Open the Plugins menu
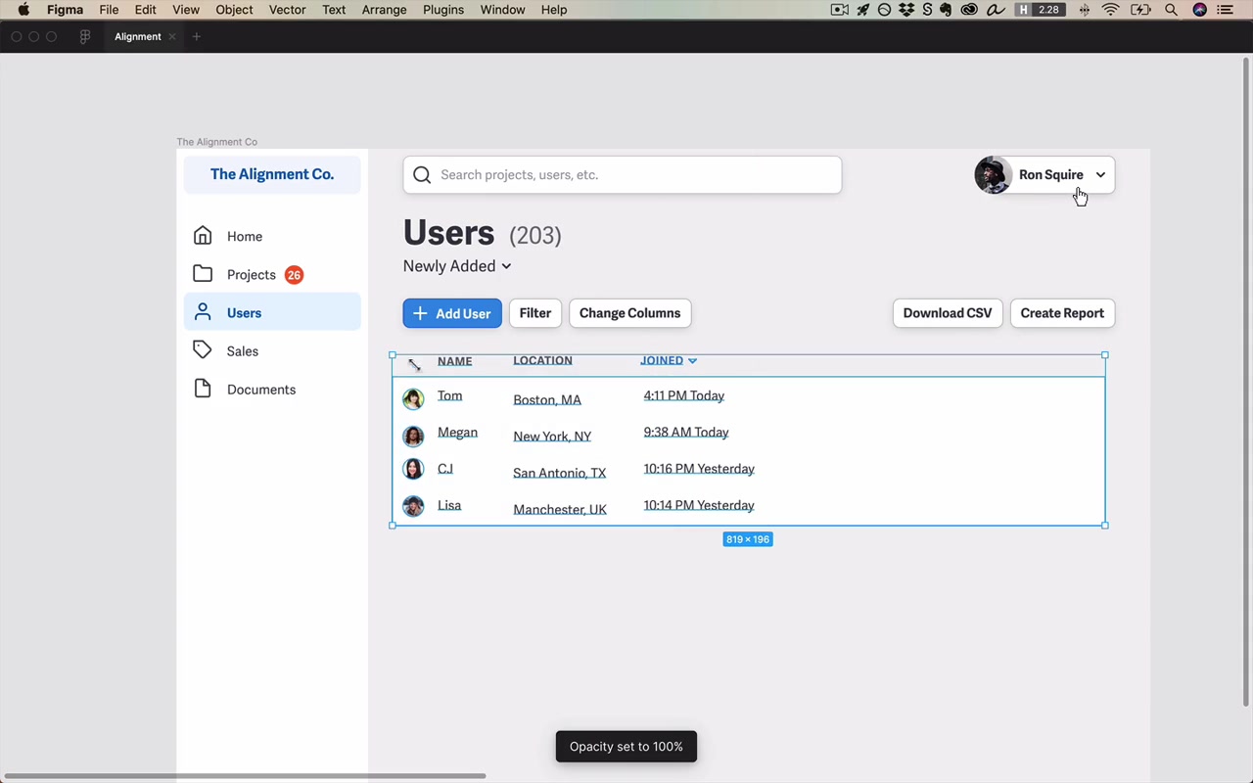This screenshot has width=1253, height=783. (443, 10)
